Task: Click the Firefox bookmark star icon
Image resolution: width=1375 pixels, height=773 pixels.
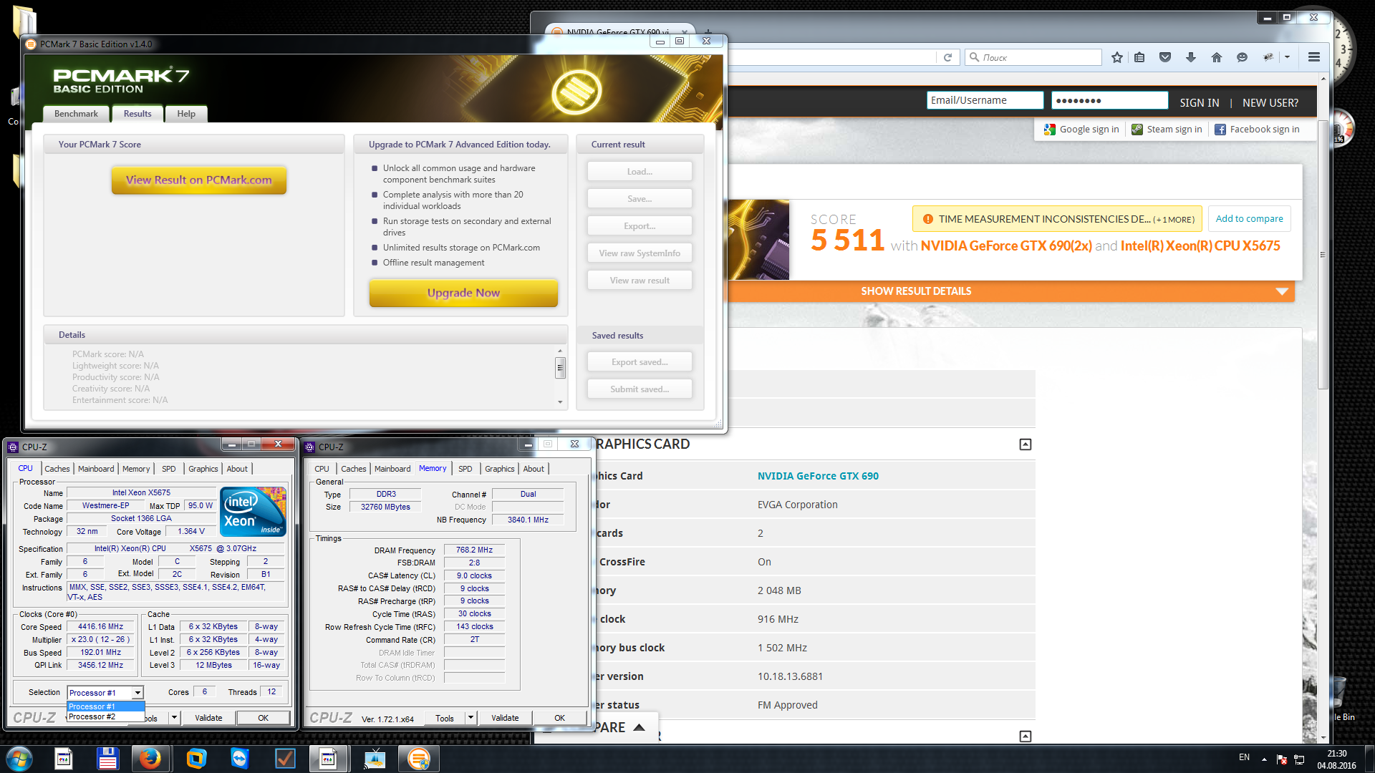Action: pos(1116,57)
